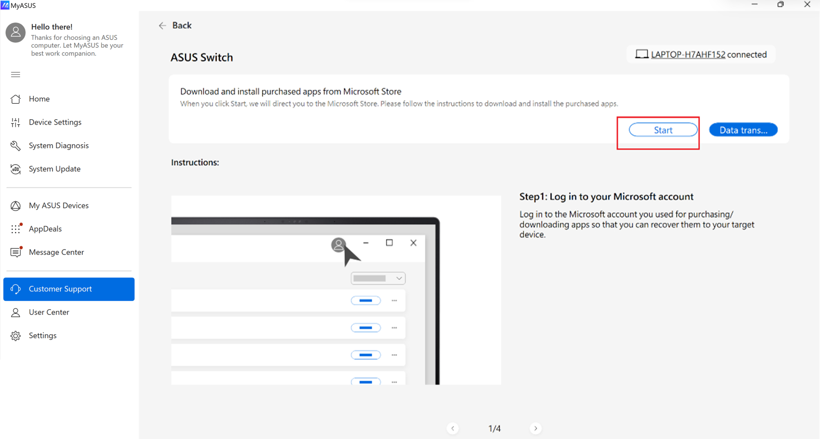
Task: Select Customer Support in the sidebar
Action: click(69, 289)
